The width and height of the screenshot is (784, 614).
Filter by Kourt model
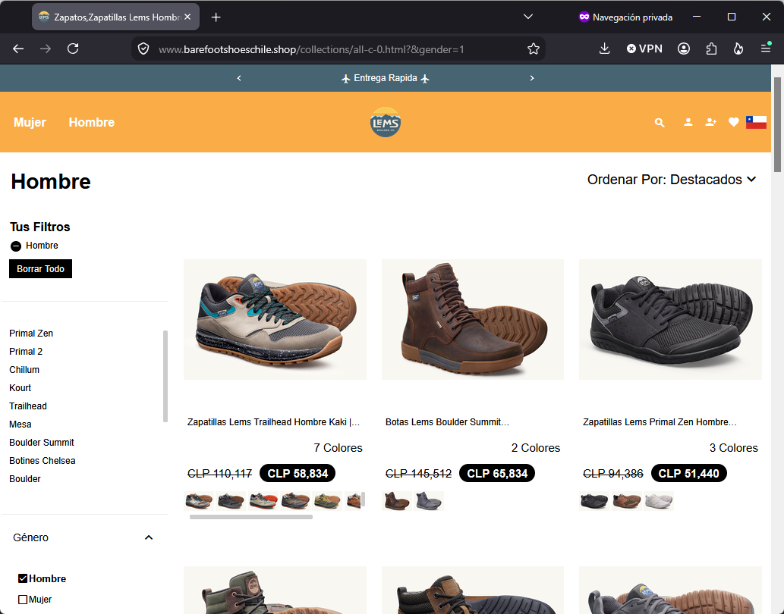20,388
